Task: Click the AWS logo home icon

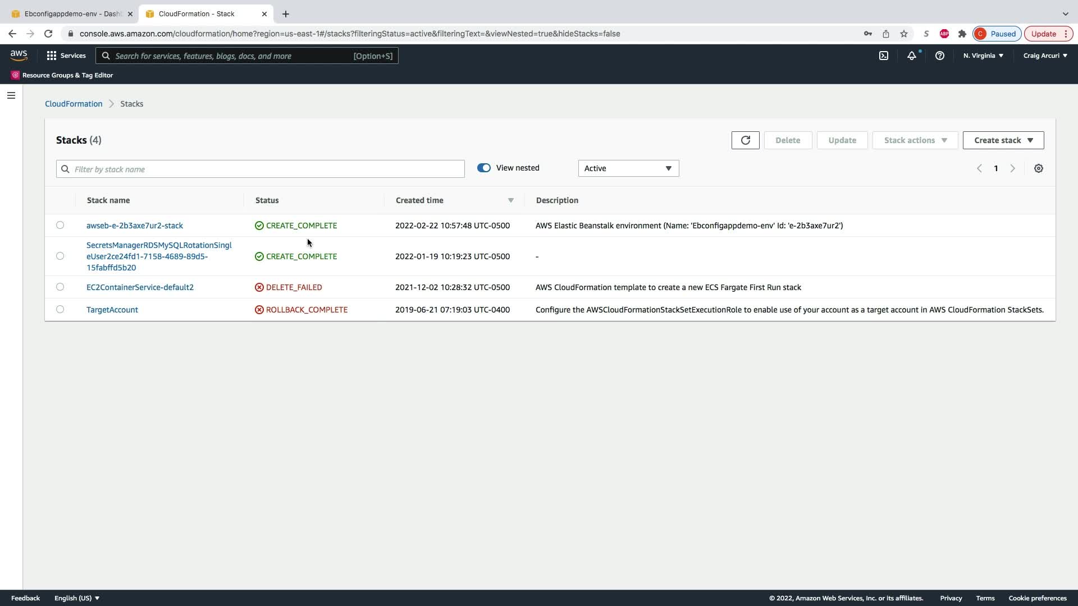Action: (19, 55)
